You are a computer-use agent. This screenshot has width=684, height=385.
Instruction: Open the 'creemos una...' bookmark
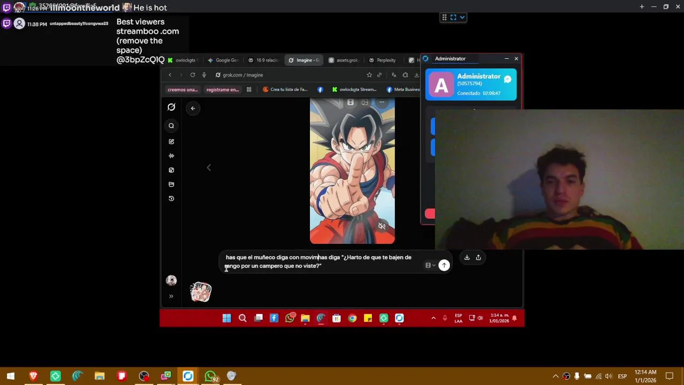[x=183, y=90]
